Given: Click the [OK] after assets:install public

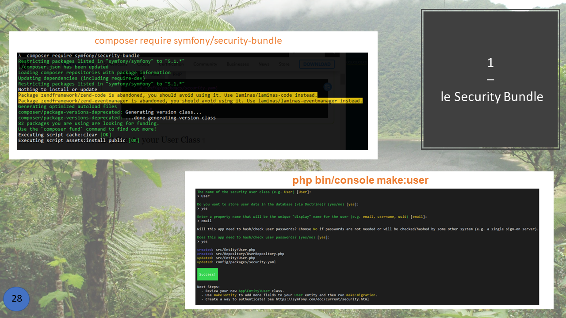Looking at the screenshot, I should [x=134, y=140].
